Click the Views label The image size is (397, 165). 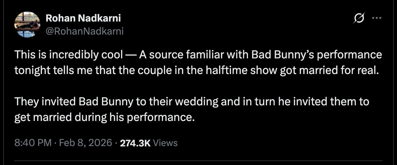coord(165,143)
